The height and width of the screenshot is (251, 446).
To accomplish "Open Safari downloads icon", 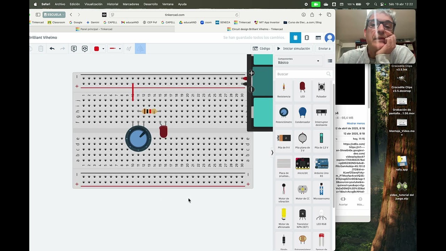I will [303, 15].
